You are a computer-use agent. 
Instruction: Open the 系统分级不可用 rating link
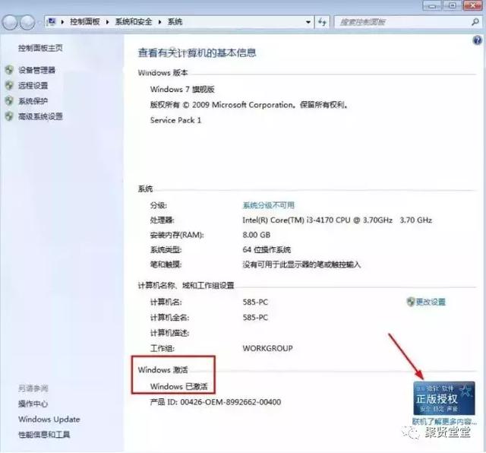click(268, 205)
